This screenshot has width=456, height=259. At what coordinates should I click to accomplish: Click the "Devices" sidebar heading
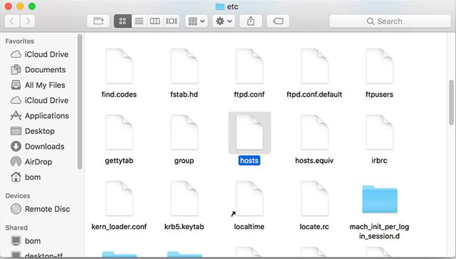(18, 196)
